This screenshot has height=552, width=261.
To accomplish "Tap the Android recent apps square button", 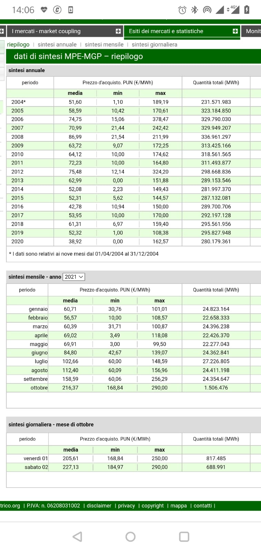I will [184, 536].
